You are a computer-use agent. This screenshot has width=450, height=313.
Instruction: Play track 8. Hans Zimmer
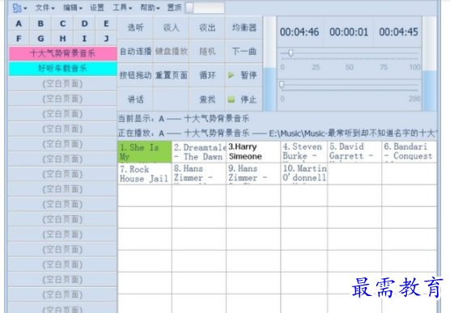(x=199, y=174)
